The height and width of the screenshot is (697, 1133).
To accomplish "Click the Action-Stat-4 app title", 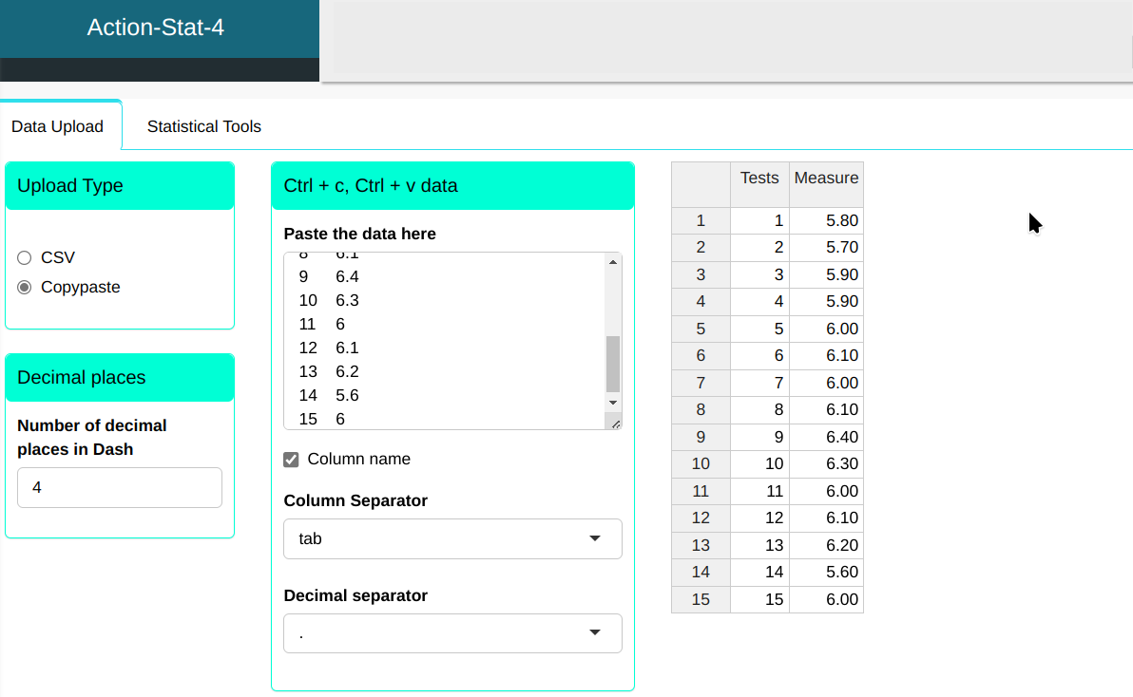I will pyautogui.click(x=156, y=28).
